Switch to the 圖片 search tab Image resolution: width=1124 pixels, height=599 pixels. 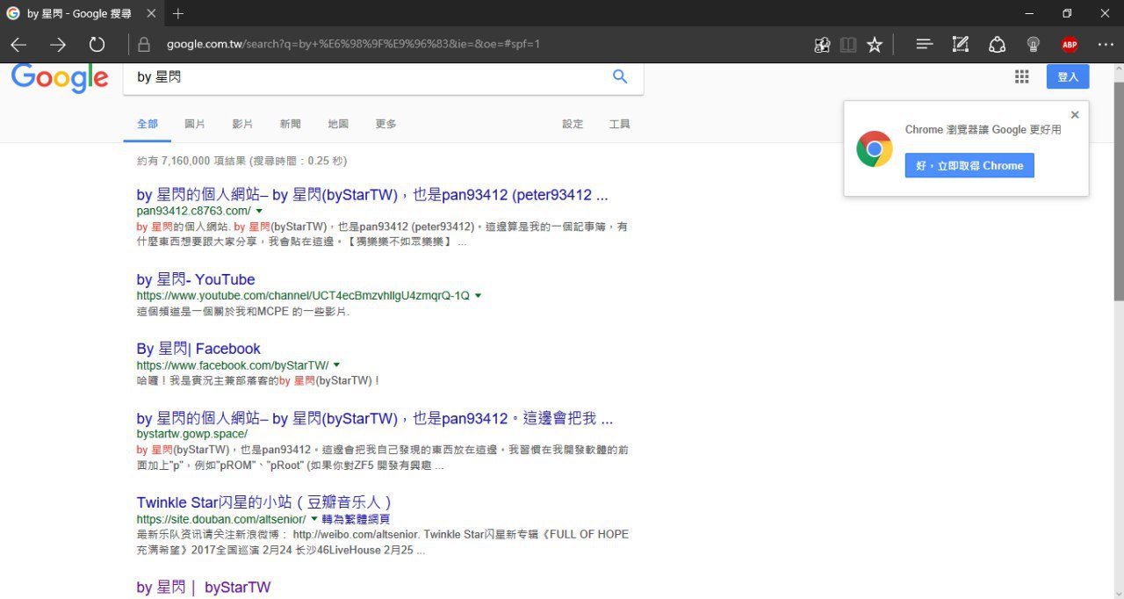pos(195,124)
